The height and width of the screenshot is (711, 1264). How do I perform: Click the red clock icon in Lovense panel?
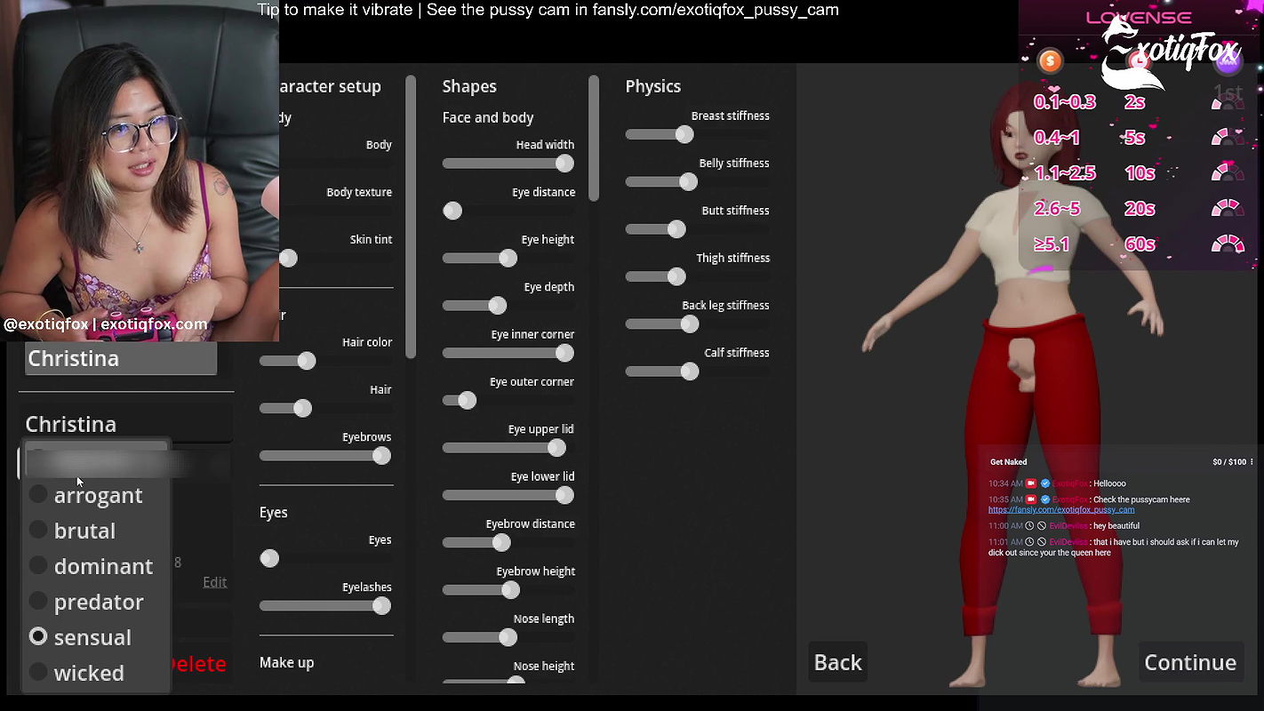tap(1140, 60)
